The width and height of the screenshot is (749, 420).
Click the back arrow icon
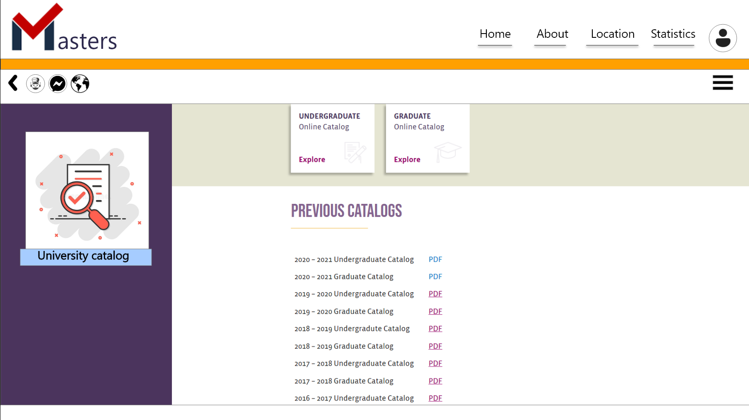[13, 83]
